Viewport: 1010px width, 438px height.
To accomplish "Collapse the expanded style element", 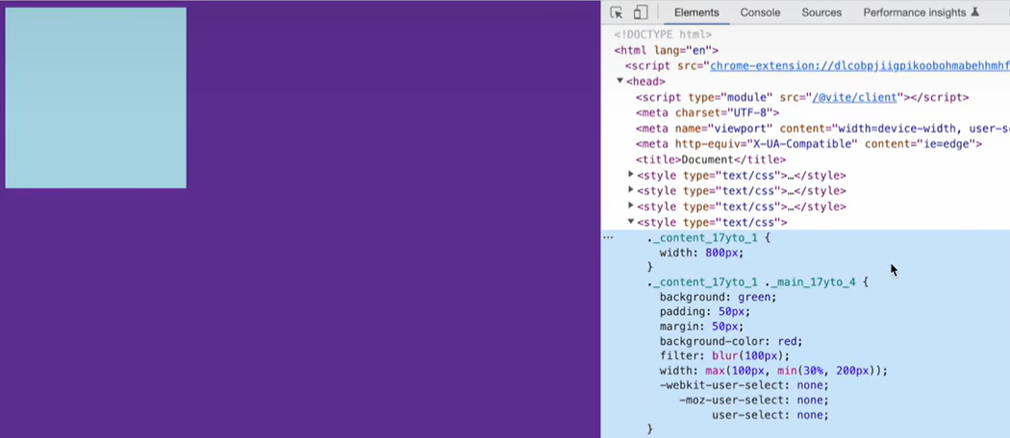I will [x=631, y=222].
